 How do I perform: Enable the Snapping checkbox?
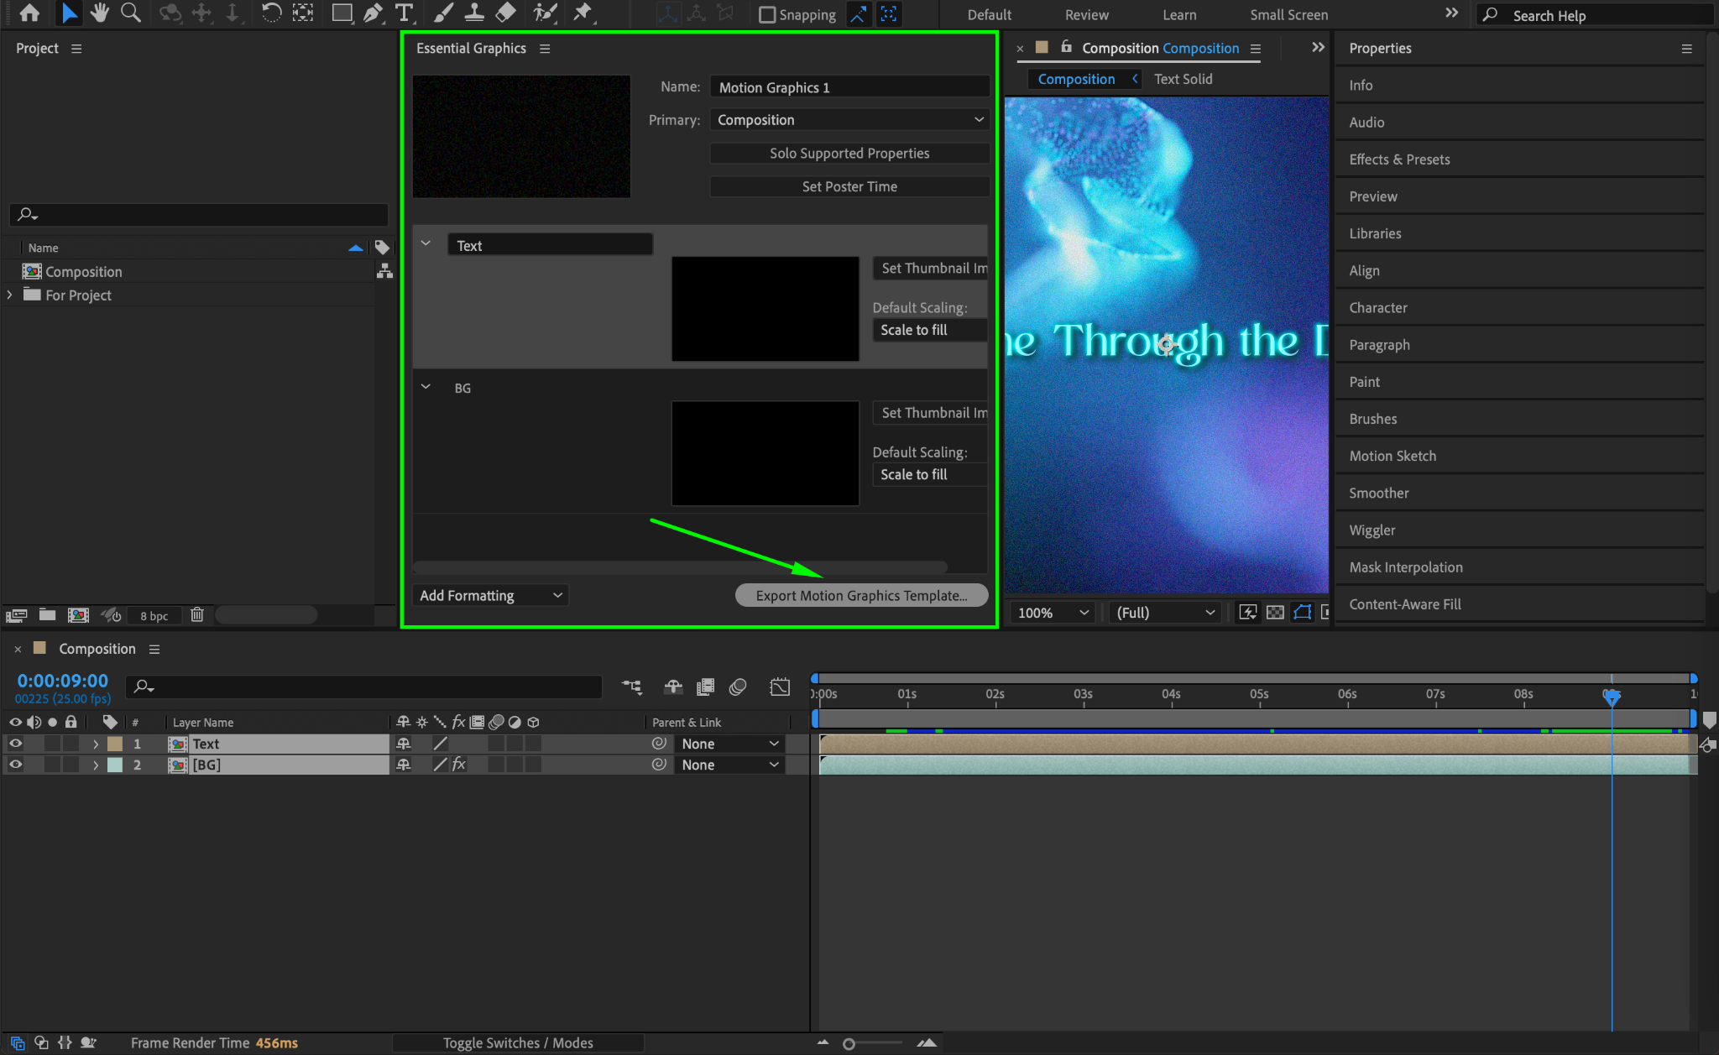click(x=767, y=15)
